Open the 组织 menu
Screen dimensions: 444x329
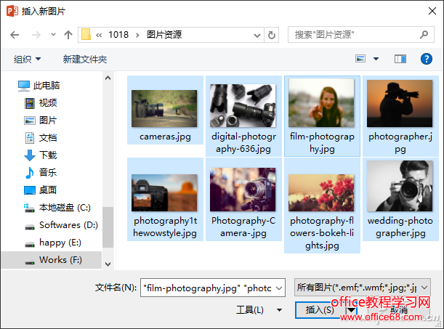(27, 59)
